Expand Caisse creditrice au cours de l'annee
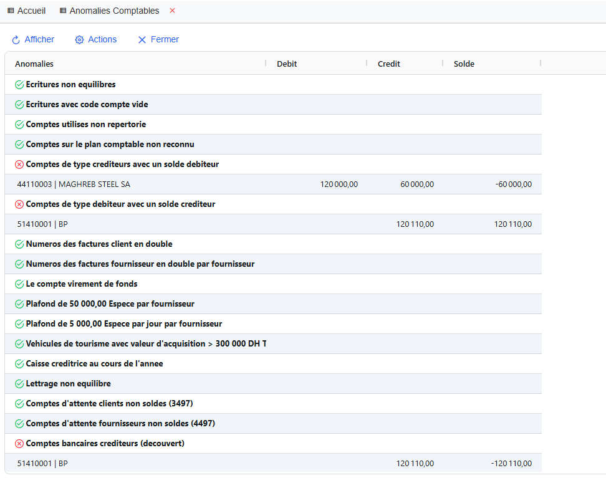 (94, 364)
